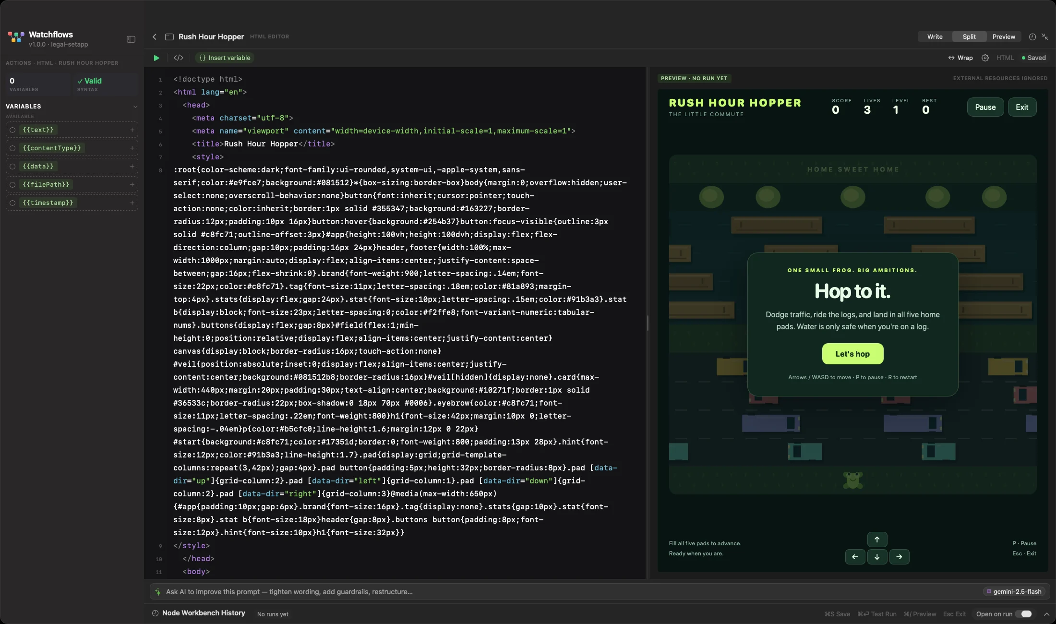Click the SCORE value in preview
Screen dimensions: 1056x624
click(836, 110)
